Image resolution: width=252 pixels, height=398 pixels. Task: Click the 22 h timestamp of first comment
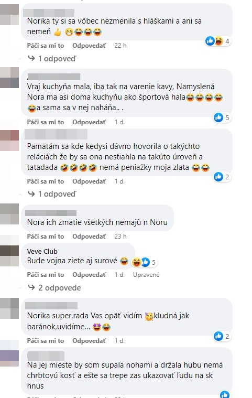tap(120, 46)
